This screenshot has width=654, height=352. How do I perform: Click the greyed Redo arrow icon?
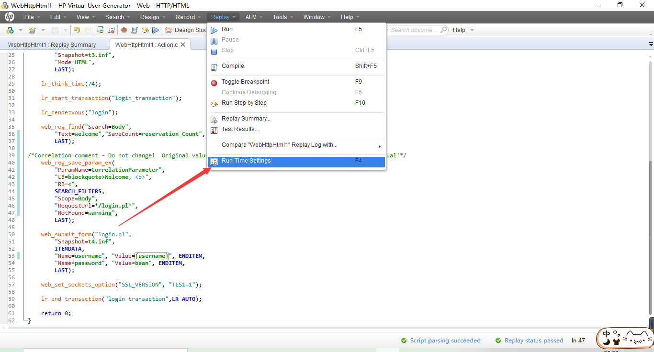[88, 30]
